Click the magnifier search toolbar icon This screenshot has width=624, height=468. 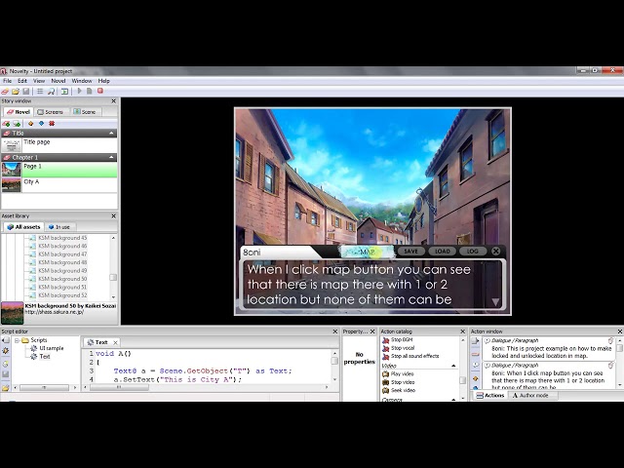pyautogui.click(x=51, y=91)
